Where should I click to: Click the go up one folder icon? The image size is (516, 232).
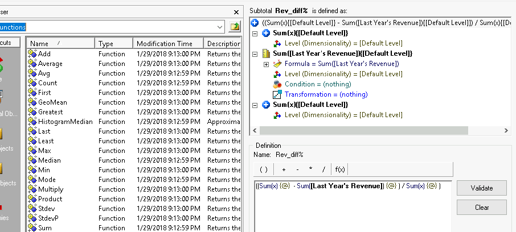(235, 27)
